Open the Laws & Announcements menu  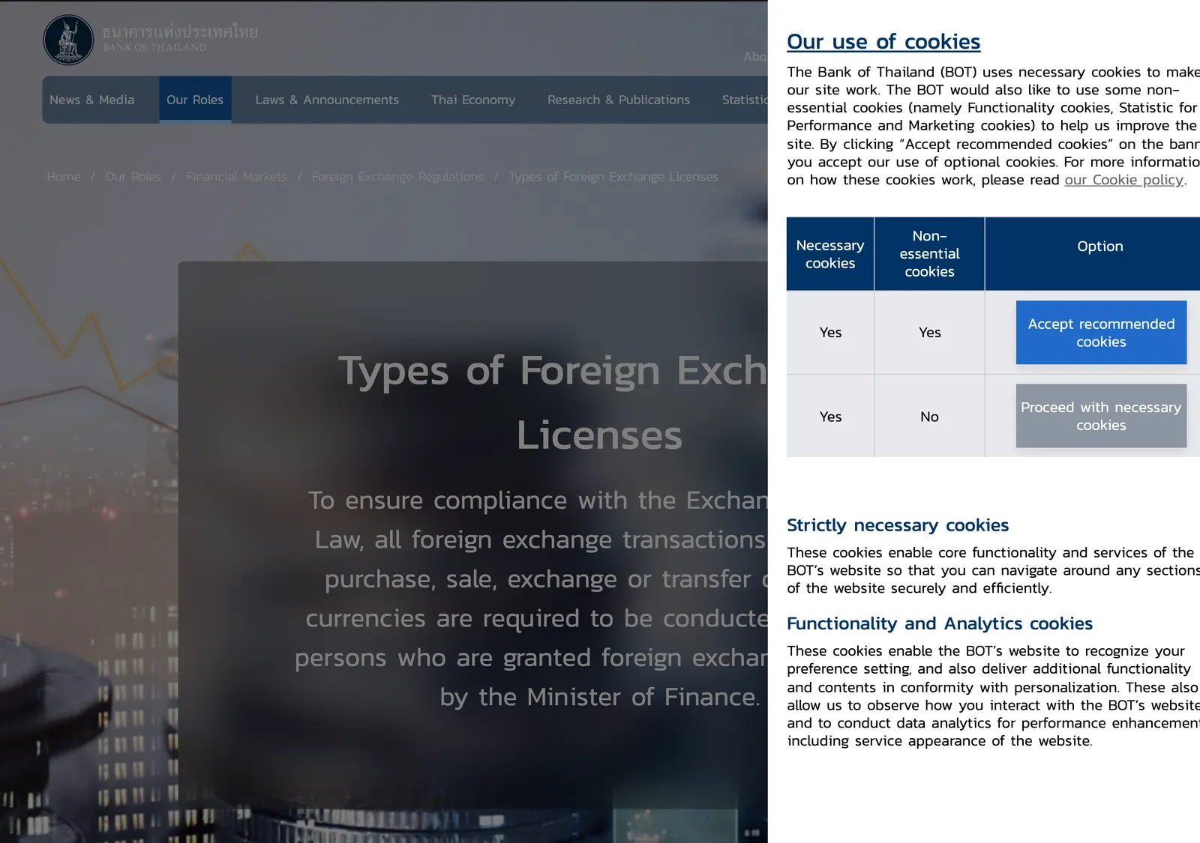[327, 100]
